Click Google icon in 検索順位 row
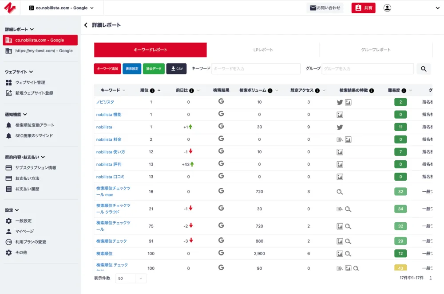Screen dimensions: 444x294 (x=221, y=252)
